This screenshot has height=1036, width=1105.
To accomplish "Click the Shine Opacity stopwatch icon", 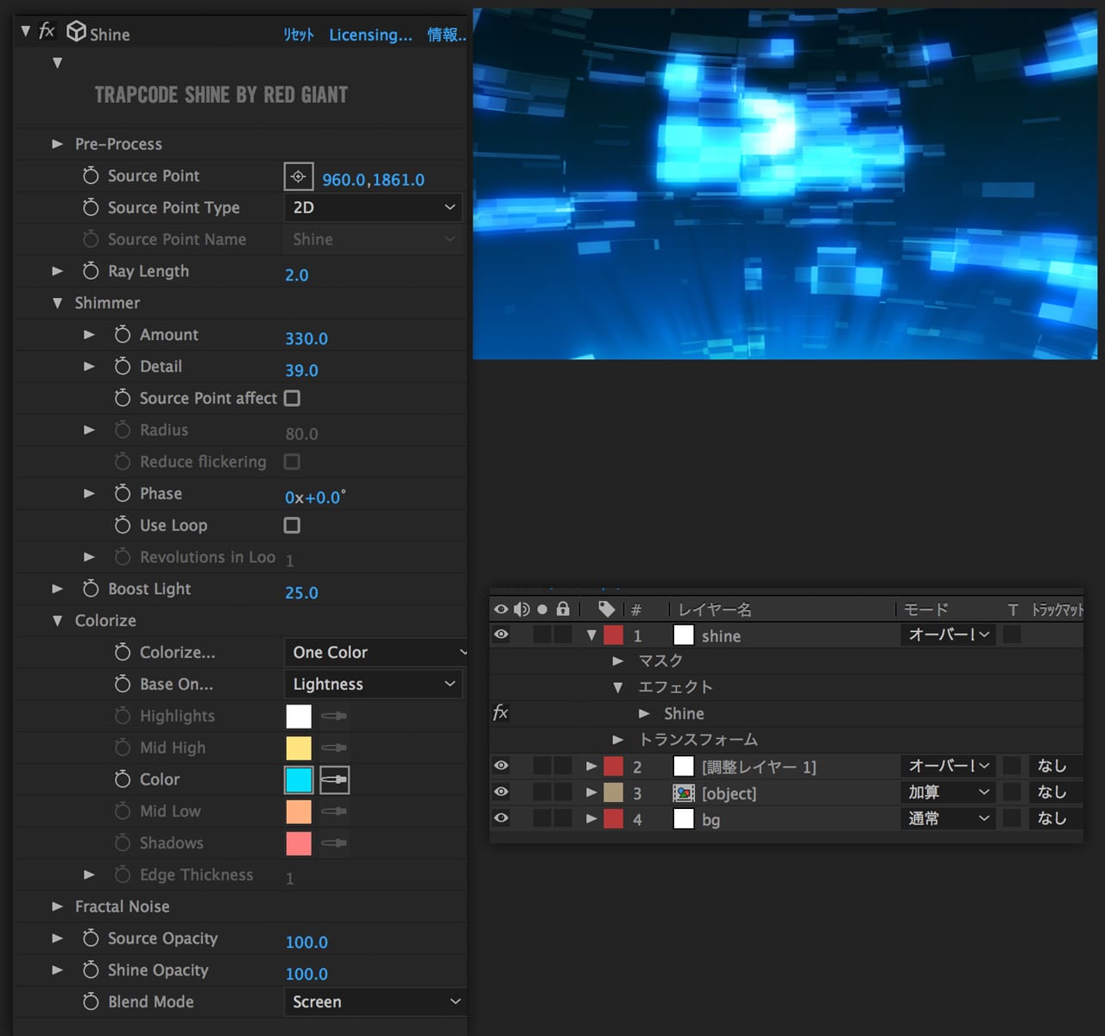I will pos(91,970).
